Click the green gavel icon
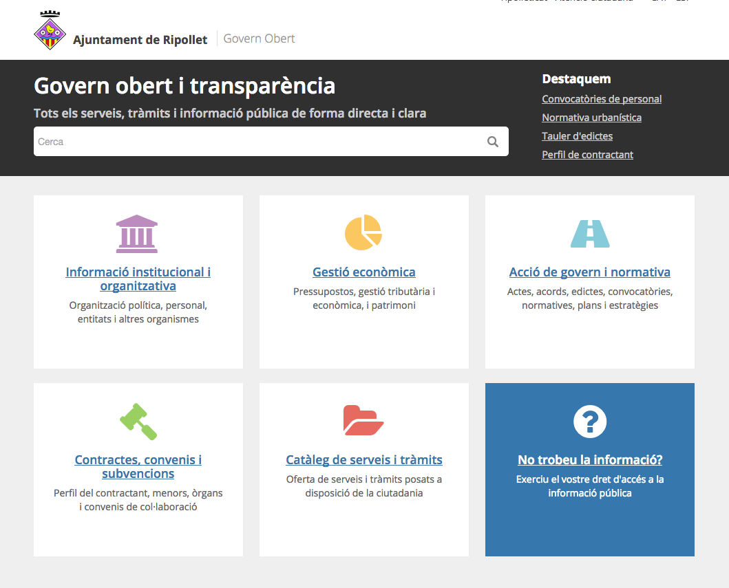The width and height of the screenshot is (729, 588). [x=138, y=421]
